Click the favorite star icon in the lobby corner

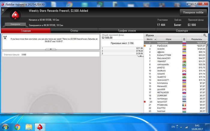tap(3, 10)
